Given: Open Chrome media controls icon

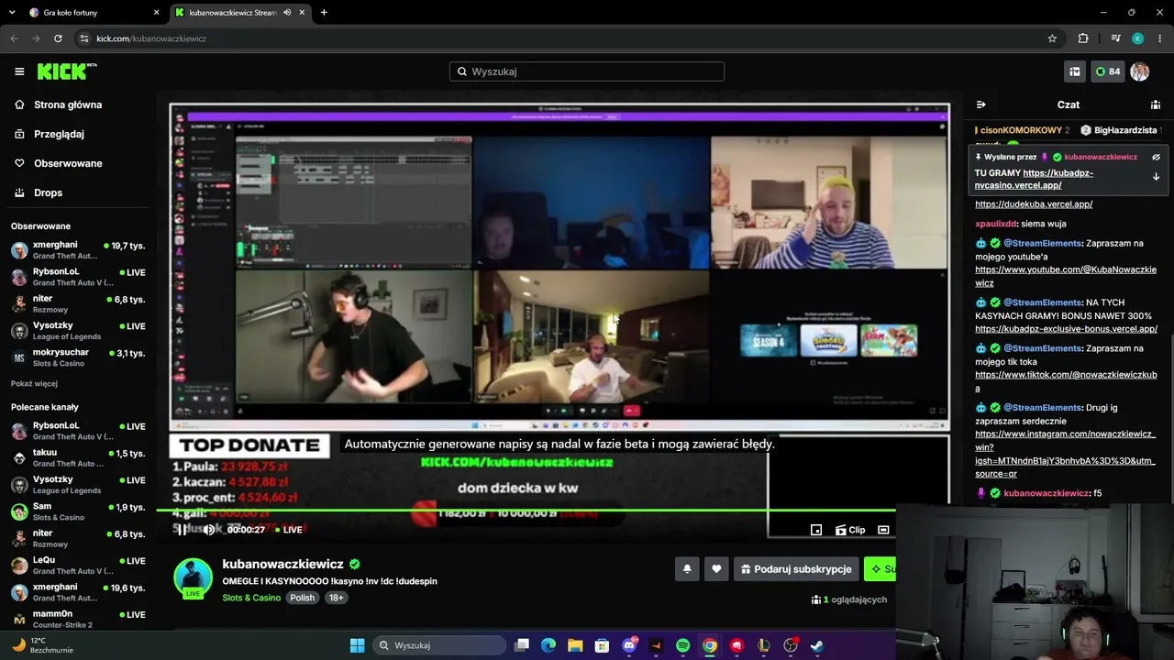Looking at the screenshot, I should click(x=1115, y=38).
